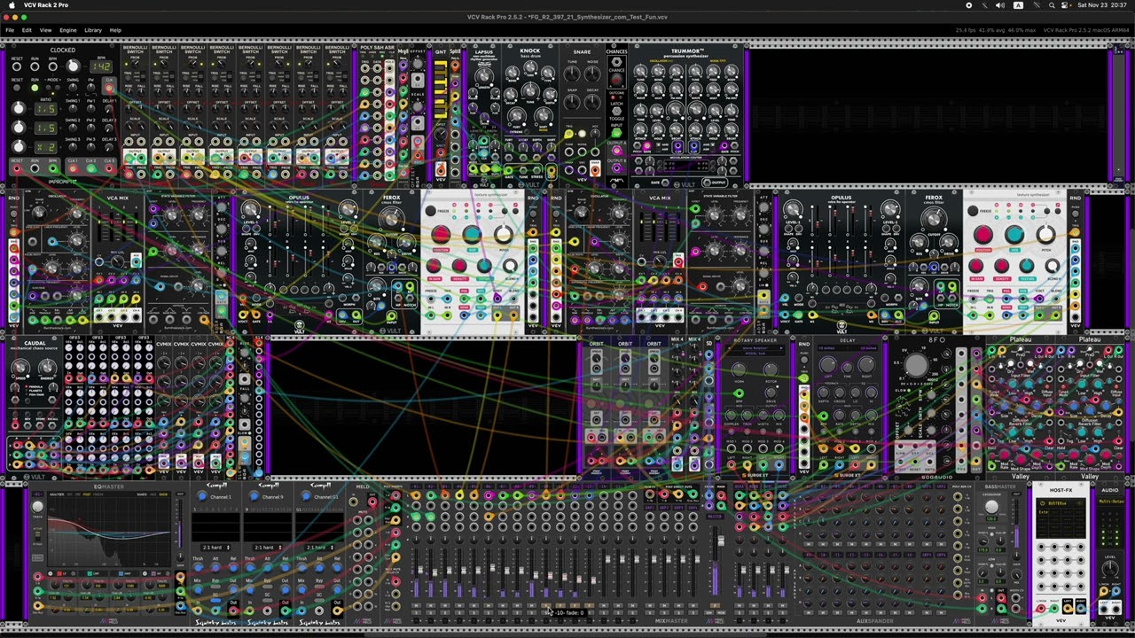Click the OUT jack on Meld module
Viewport: 1135px width, 638px height.
pyautogui.click(x=372, y=502)
